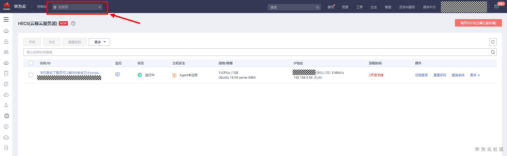Click the Ubuntu 18.04 server 64bit text
Viewport: 507px width, 156px height.
click(237, 78)
